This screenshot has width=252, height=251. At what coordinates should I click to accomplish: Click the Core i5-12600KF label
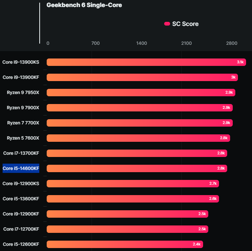(21, 244)
